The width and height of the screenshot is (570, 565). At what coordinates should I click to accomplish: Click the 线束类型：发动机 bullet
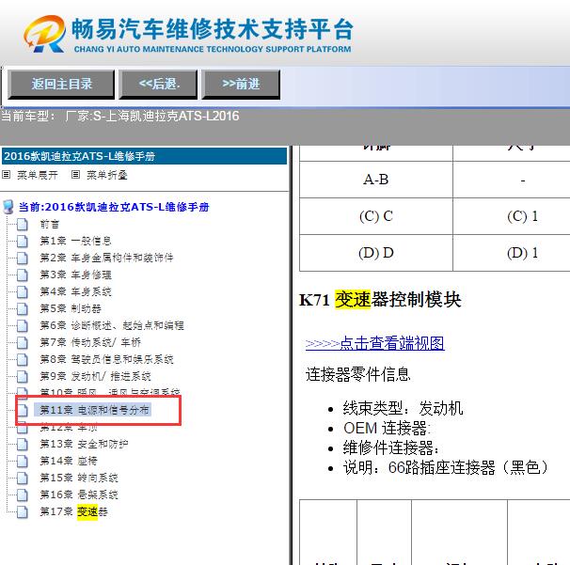coord(403,408)
